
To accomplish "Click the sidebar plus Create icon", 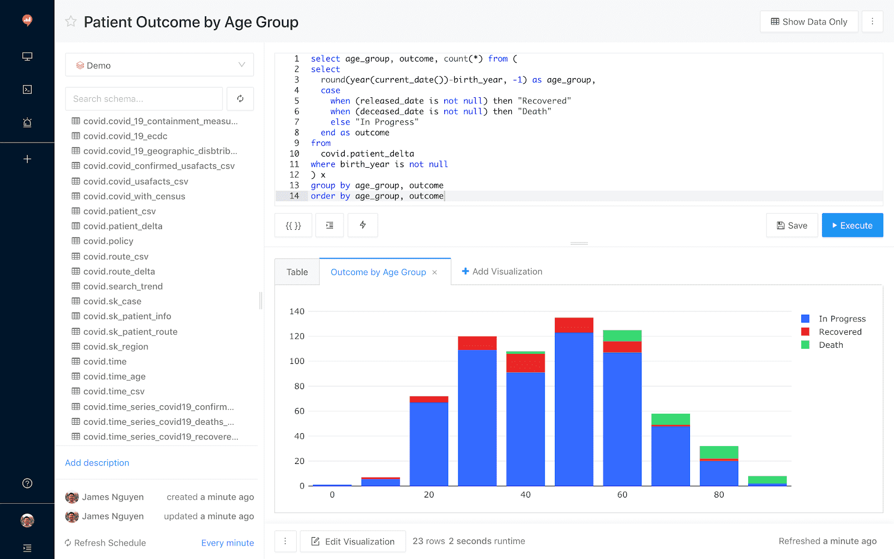I will 27,159.
